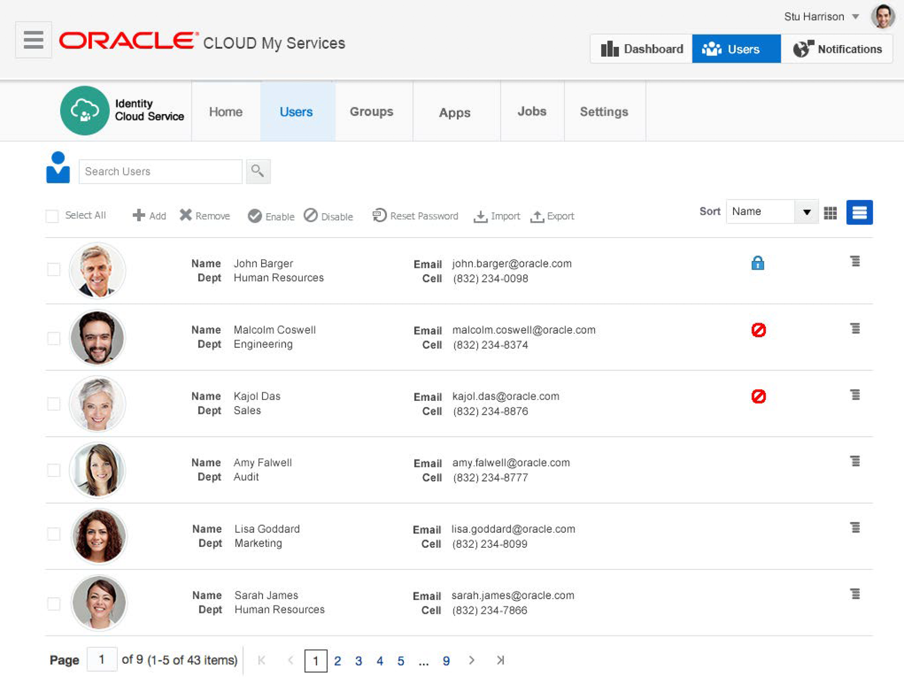Switch to list view layout
This screenshot has height=678, width=904.
pos(859,212)
